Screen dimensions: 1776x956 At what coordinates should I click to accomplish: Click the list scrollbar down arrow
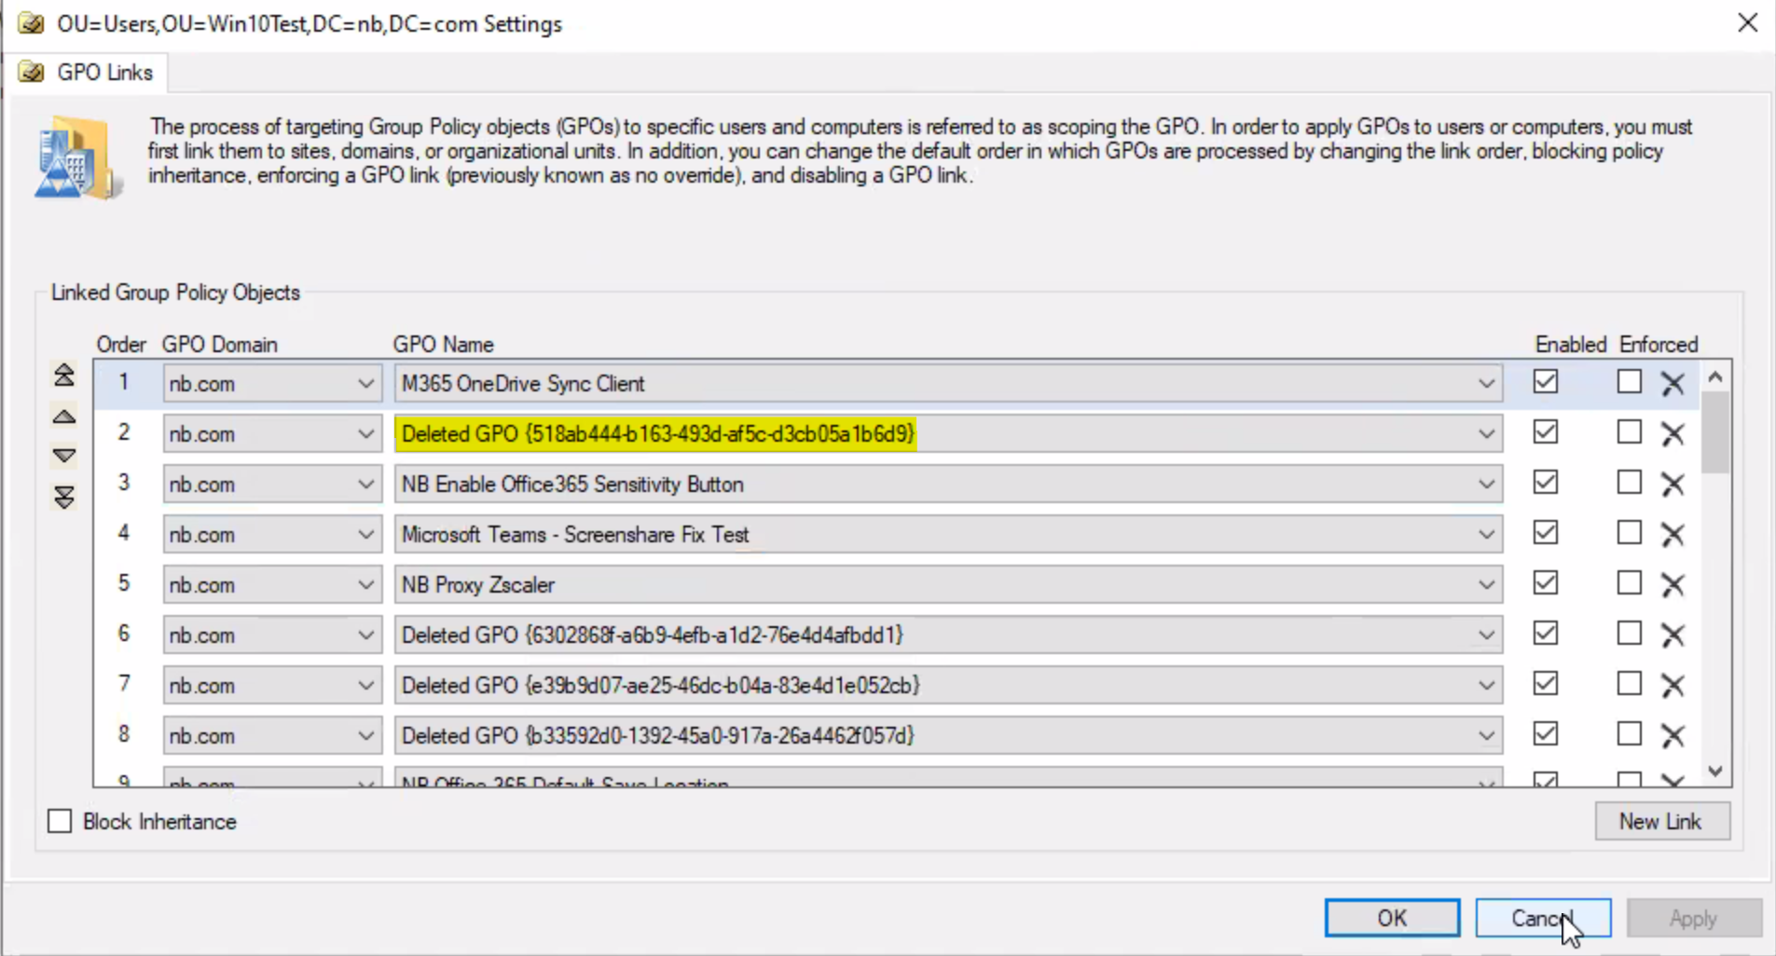click(1715, 771)
